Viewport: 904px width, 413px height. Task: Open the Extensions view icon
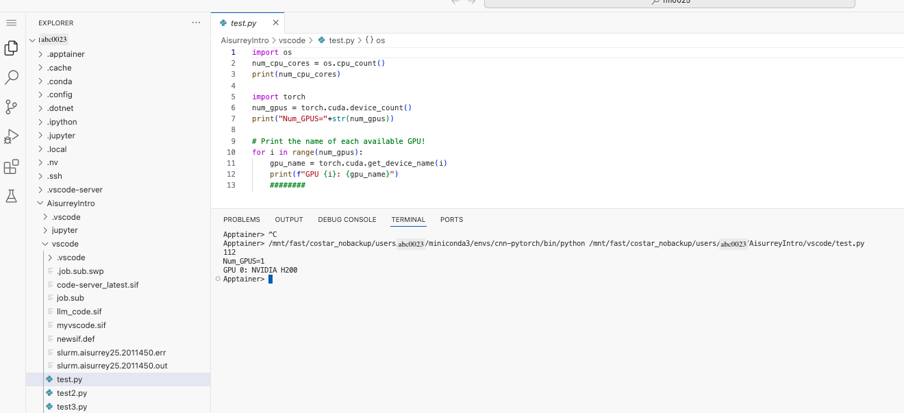[x=11, y=167]
